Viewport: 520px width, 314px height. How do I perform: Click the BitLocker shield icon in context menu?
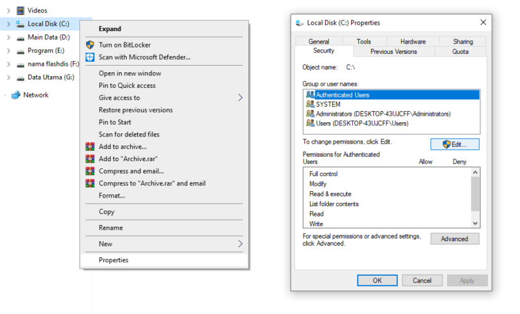pos(90,45)
